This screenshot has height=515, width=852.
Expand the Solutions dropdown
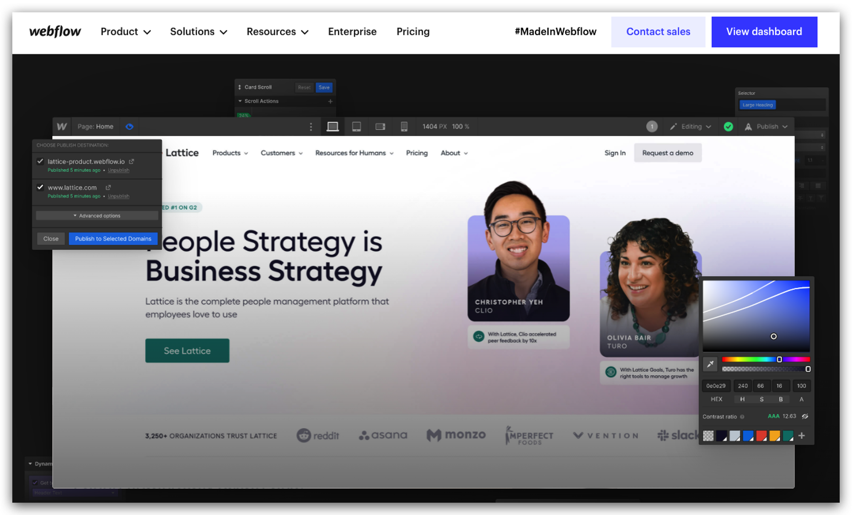[199, 31]
